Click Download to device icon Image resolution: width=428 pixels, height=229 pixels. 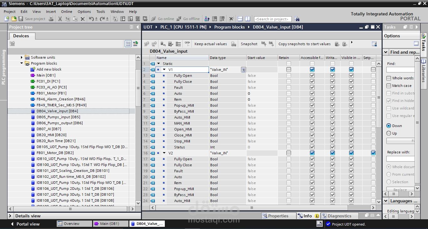(x=123, y=19)
